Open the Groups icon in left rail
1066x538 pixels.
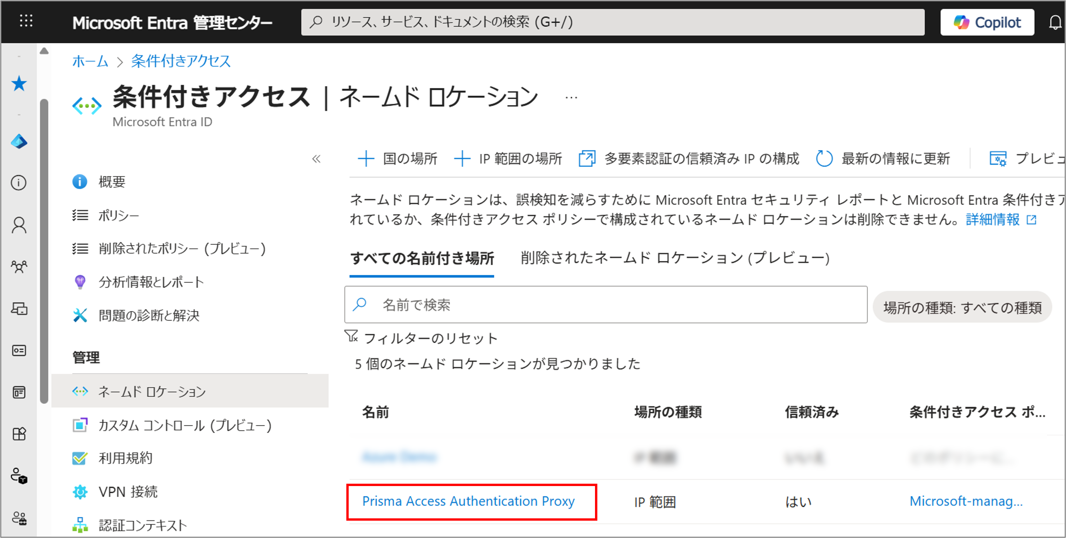(19, 267)
